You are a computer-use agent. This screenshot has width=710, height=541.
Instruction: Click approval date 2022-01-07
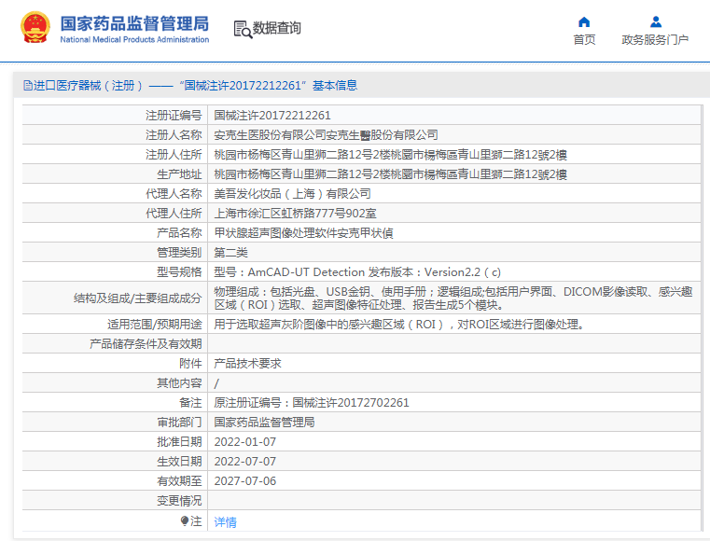click(245, 442)
